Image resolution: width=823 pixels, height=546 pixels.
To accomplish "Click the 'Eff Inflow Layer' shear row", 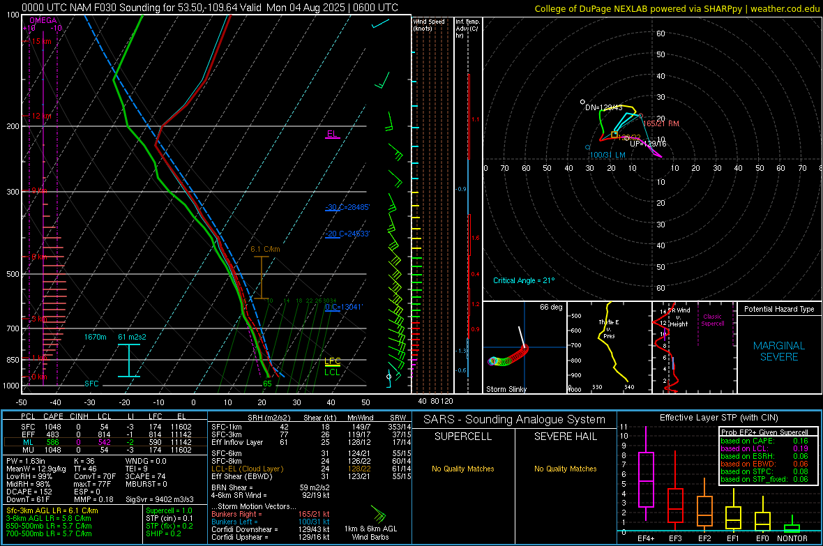I will pyautogui.click(x=311, y=442).
